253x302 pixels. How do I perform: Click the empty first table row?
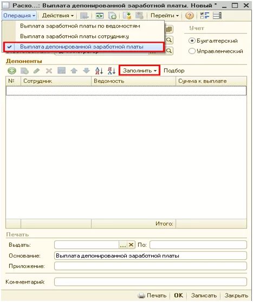tap(126, 91)
